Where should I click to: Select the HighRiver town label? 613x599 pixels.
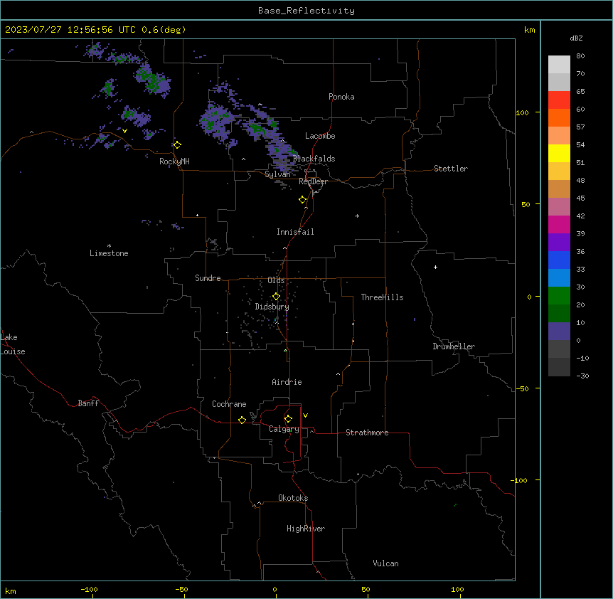click(306, 529)
